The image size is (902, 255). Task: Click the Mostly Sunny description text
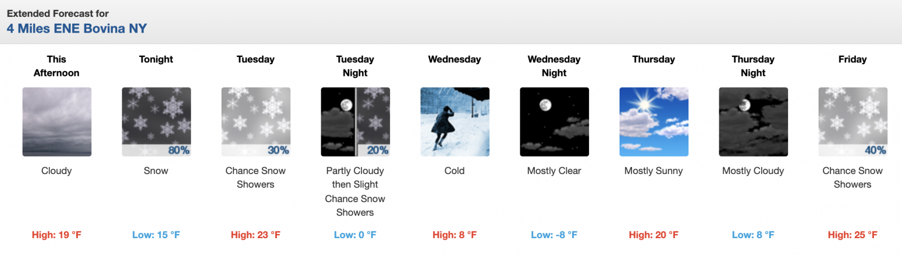click(x=653, y=171)
